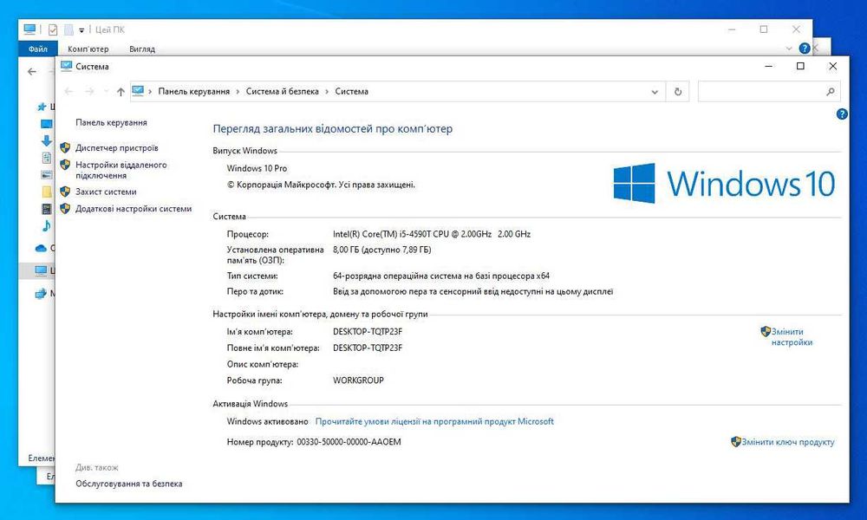Select the OneDrive cloud icon in Цей ПК sidebar
The image size is (867, 520).
(x=41, y=248)
